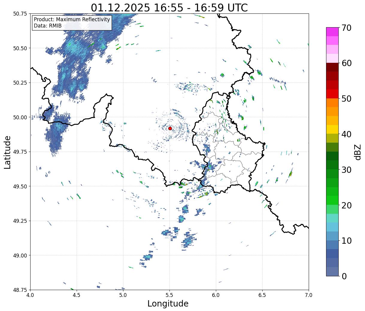Click the latitude tick label 50.00

20,117
